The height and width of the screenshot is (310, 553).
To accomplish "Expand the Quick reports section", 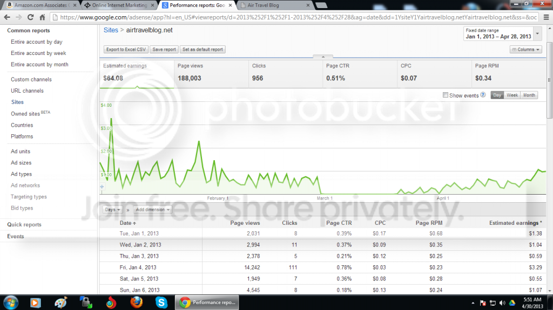I will coord(24,225).
